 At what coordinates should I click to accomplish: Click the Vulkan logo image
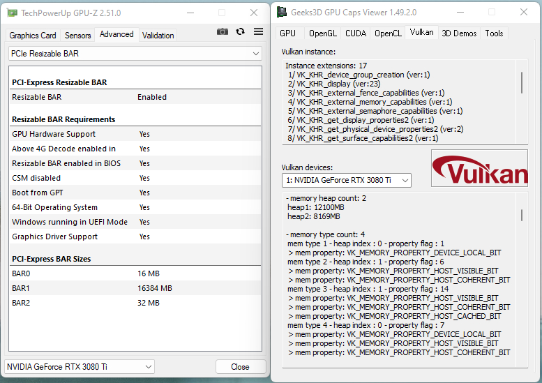(x=479, y=168)
